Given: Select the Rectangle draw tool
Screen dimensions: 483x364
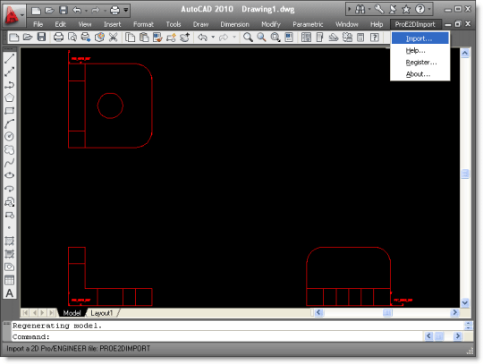Looking at the screenshot, I should click(x=10, y=111).
